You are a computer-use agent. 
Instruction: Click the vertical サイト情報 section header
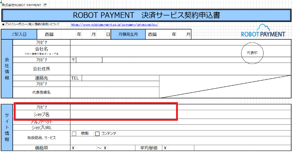tap(7, 128)
